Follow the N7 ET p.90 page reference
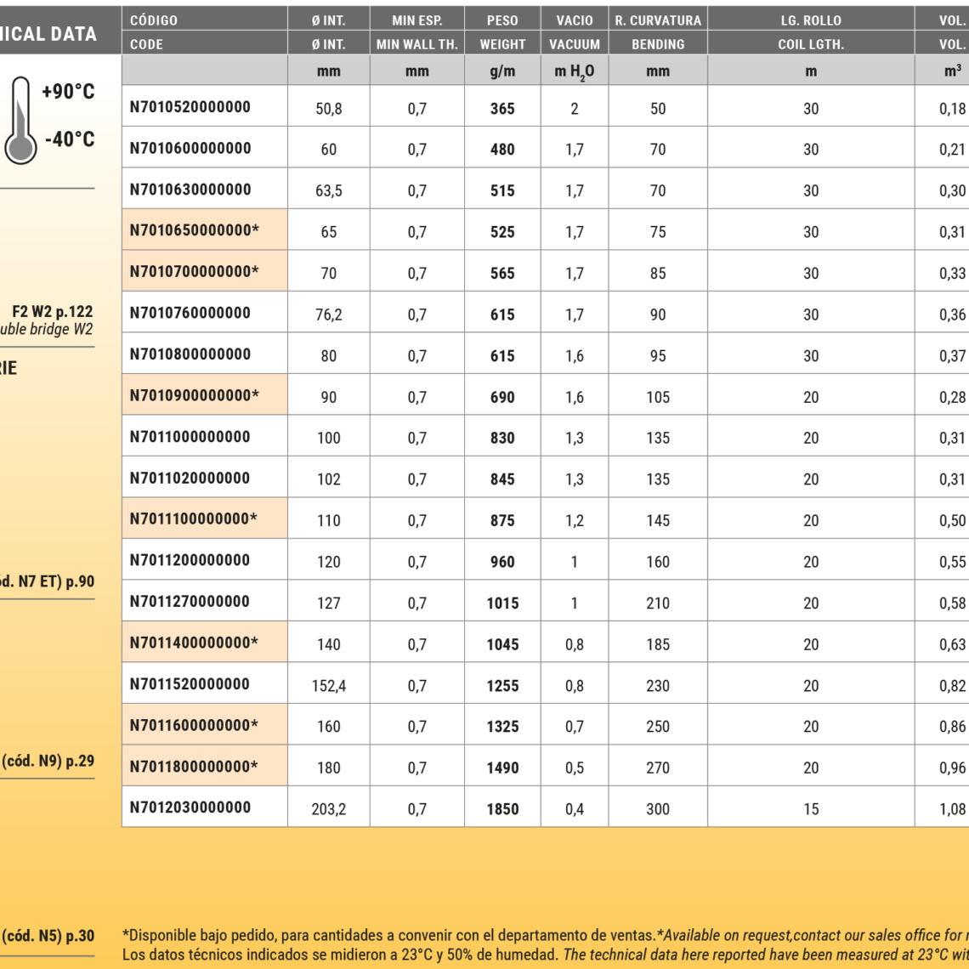969x969 pixels. pyautogui.click(x=48, y=582)
